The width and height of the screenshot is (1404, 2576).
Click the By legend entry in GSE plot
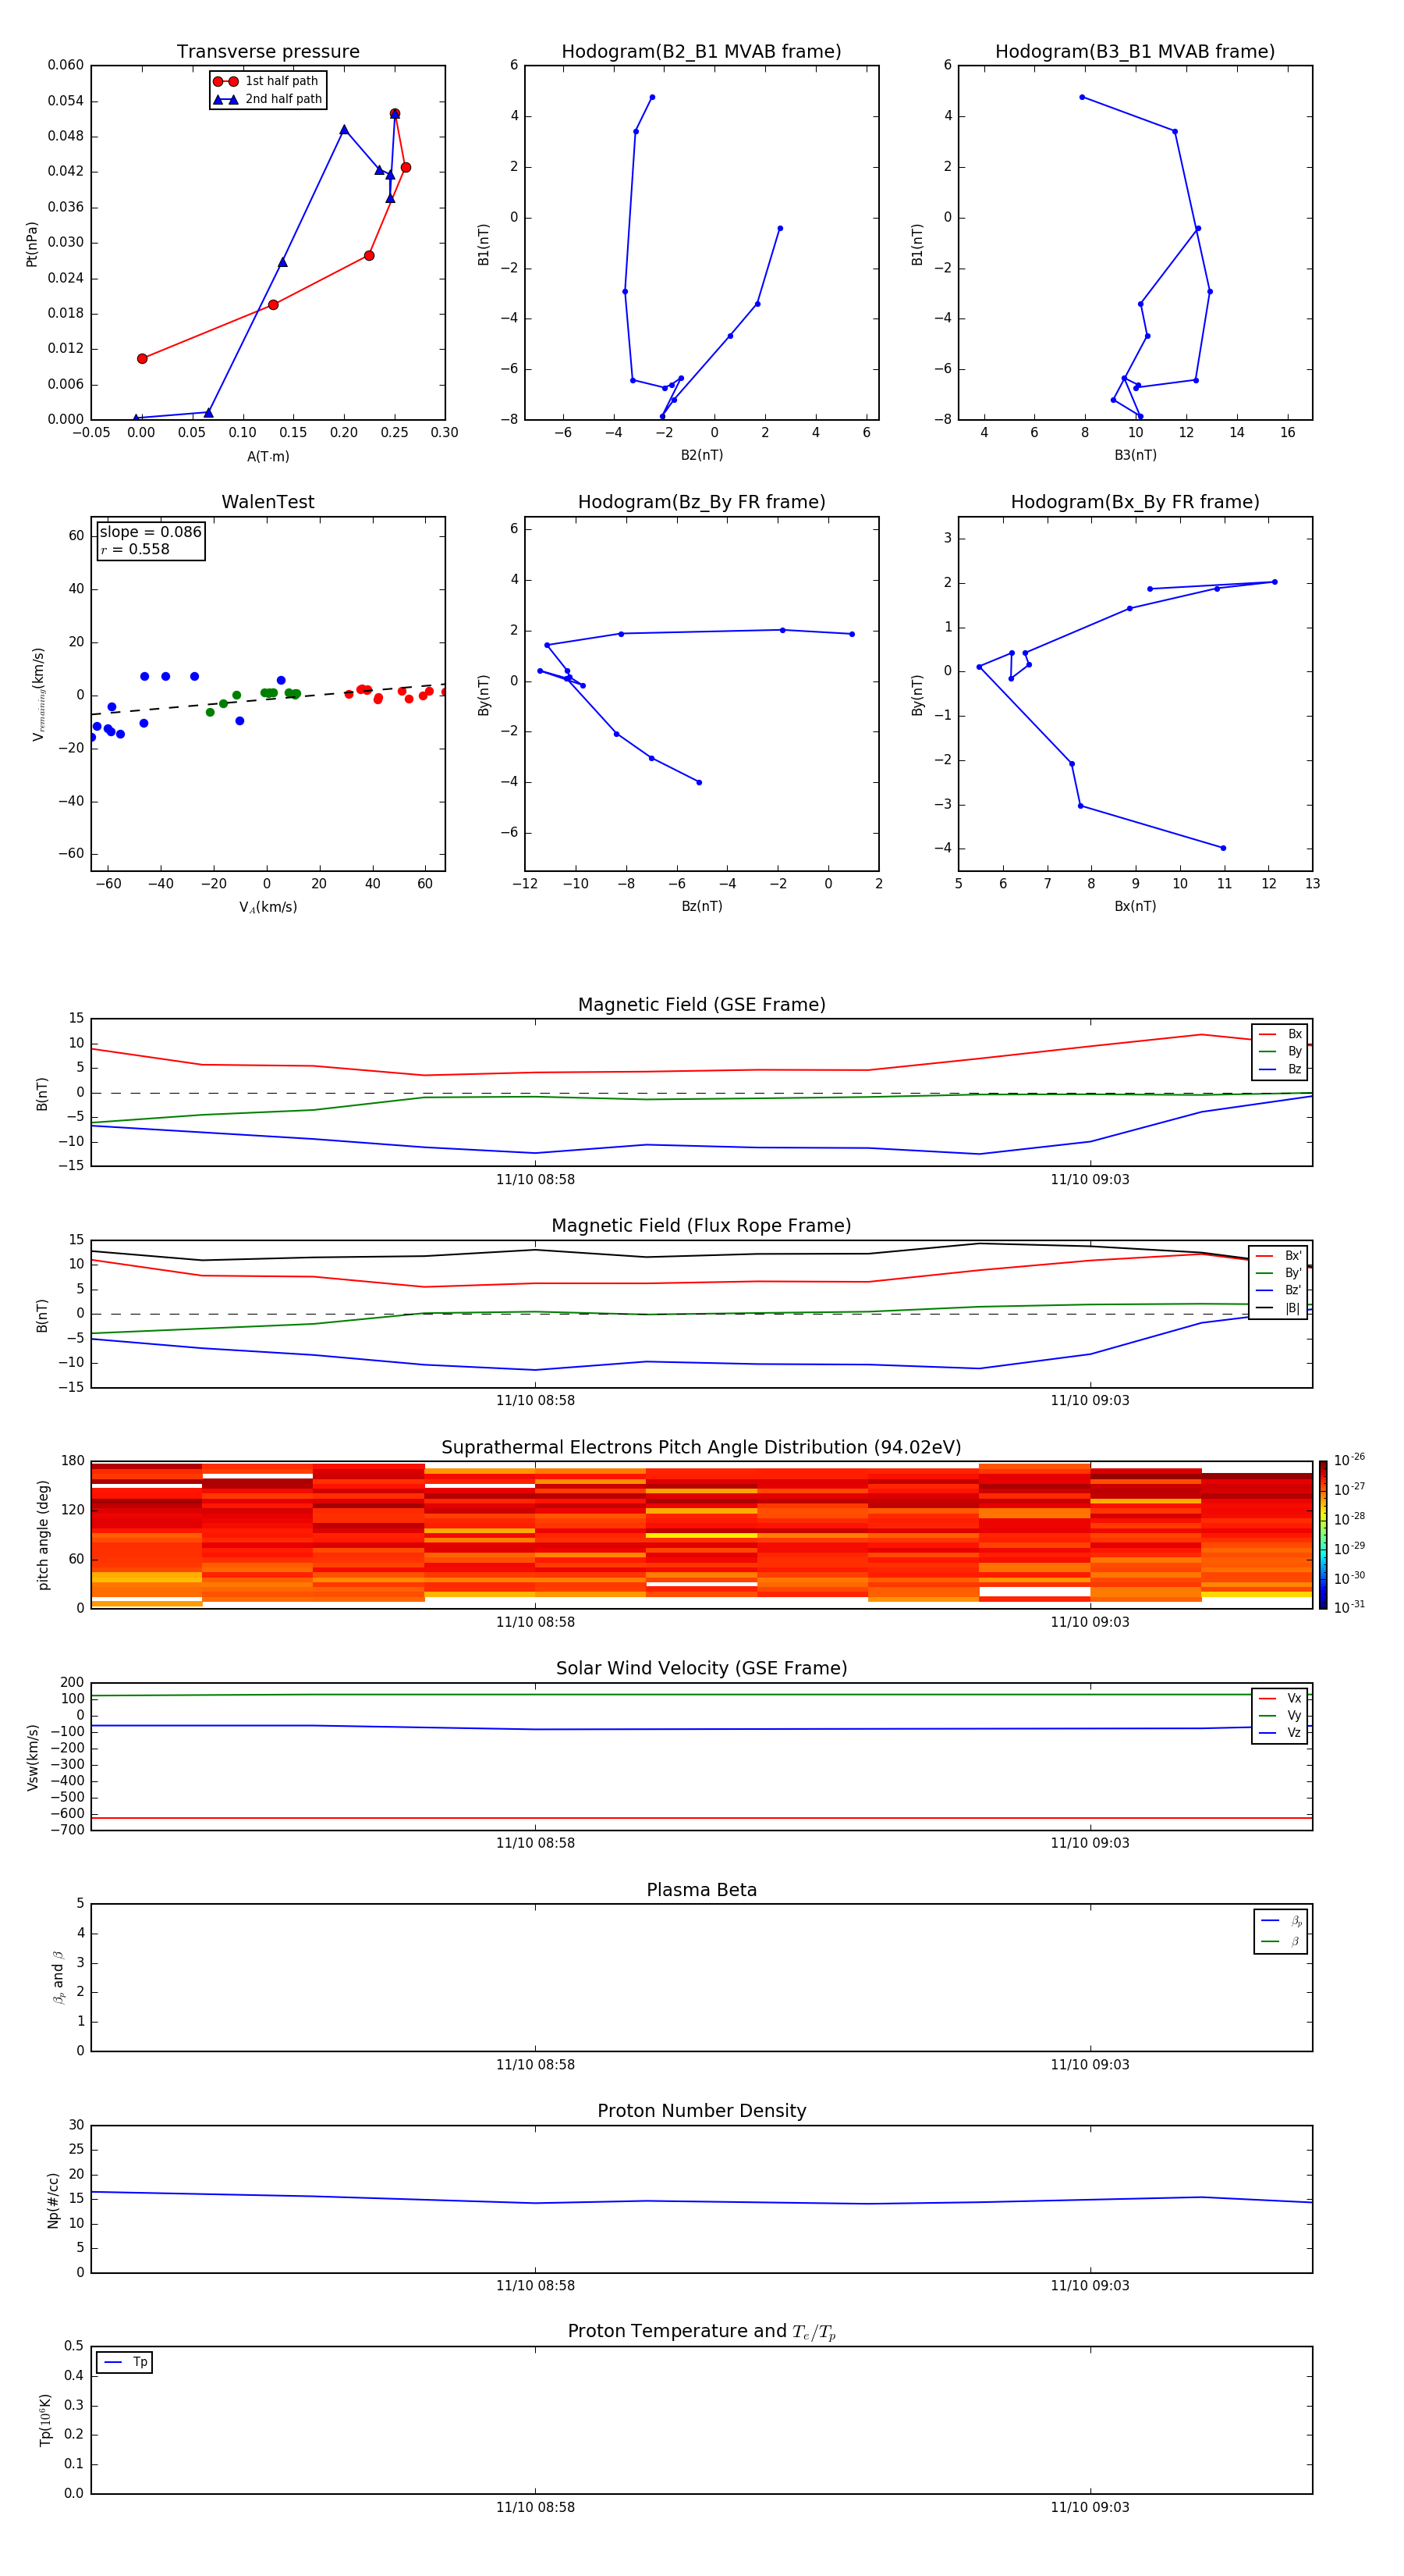coord(1280,1051)
